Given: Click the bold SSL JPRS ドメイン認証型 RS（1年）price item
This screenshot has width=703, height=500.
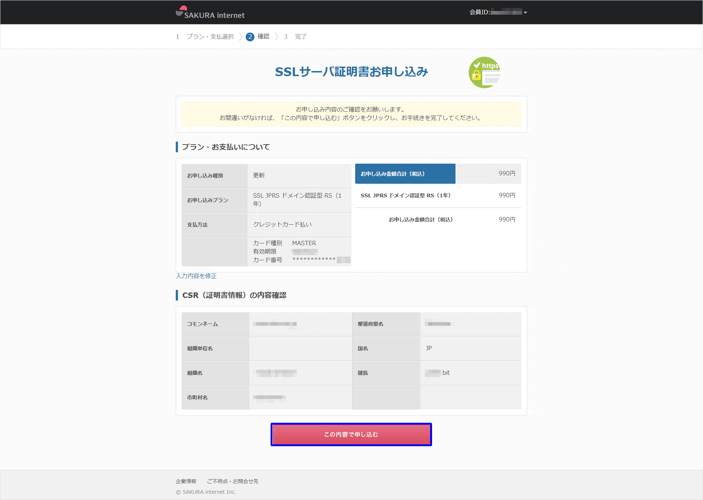Looking at the screenshot, I should (406, 195).
